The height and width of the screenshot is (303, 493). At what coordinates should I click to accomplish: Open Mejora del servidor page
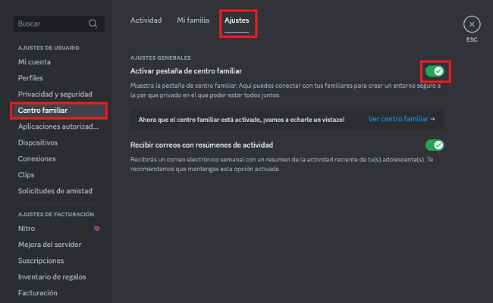(50, 245)
